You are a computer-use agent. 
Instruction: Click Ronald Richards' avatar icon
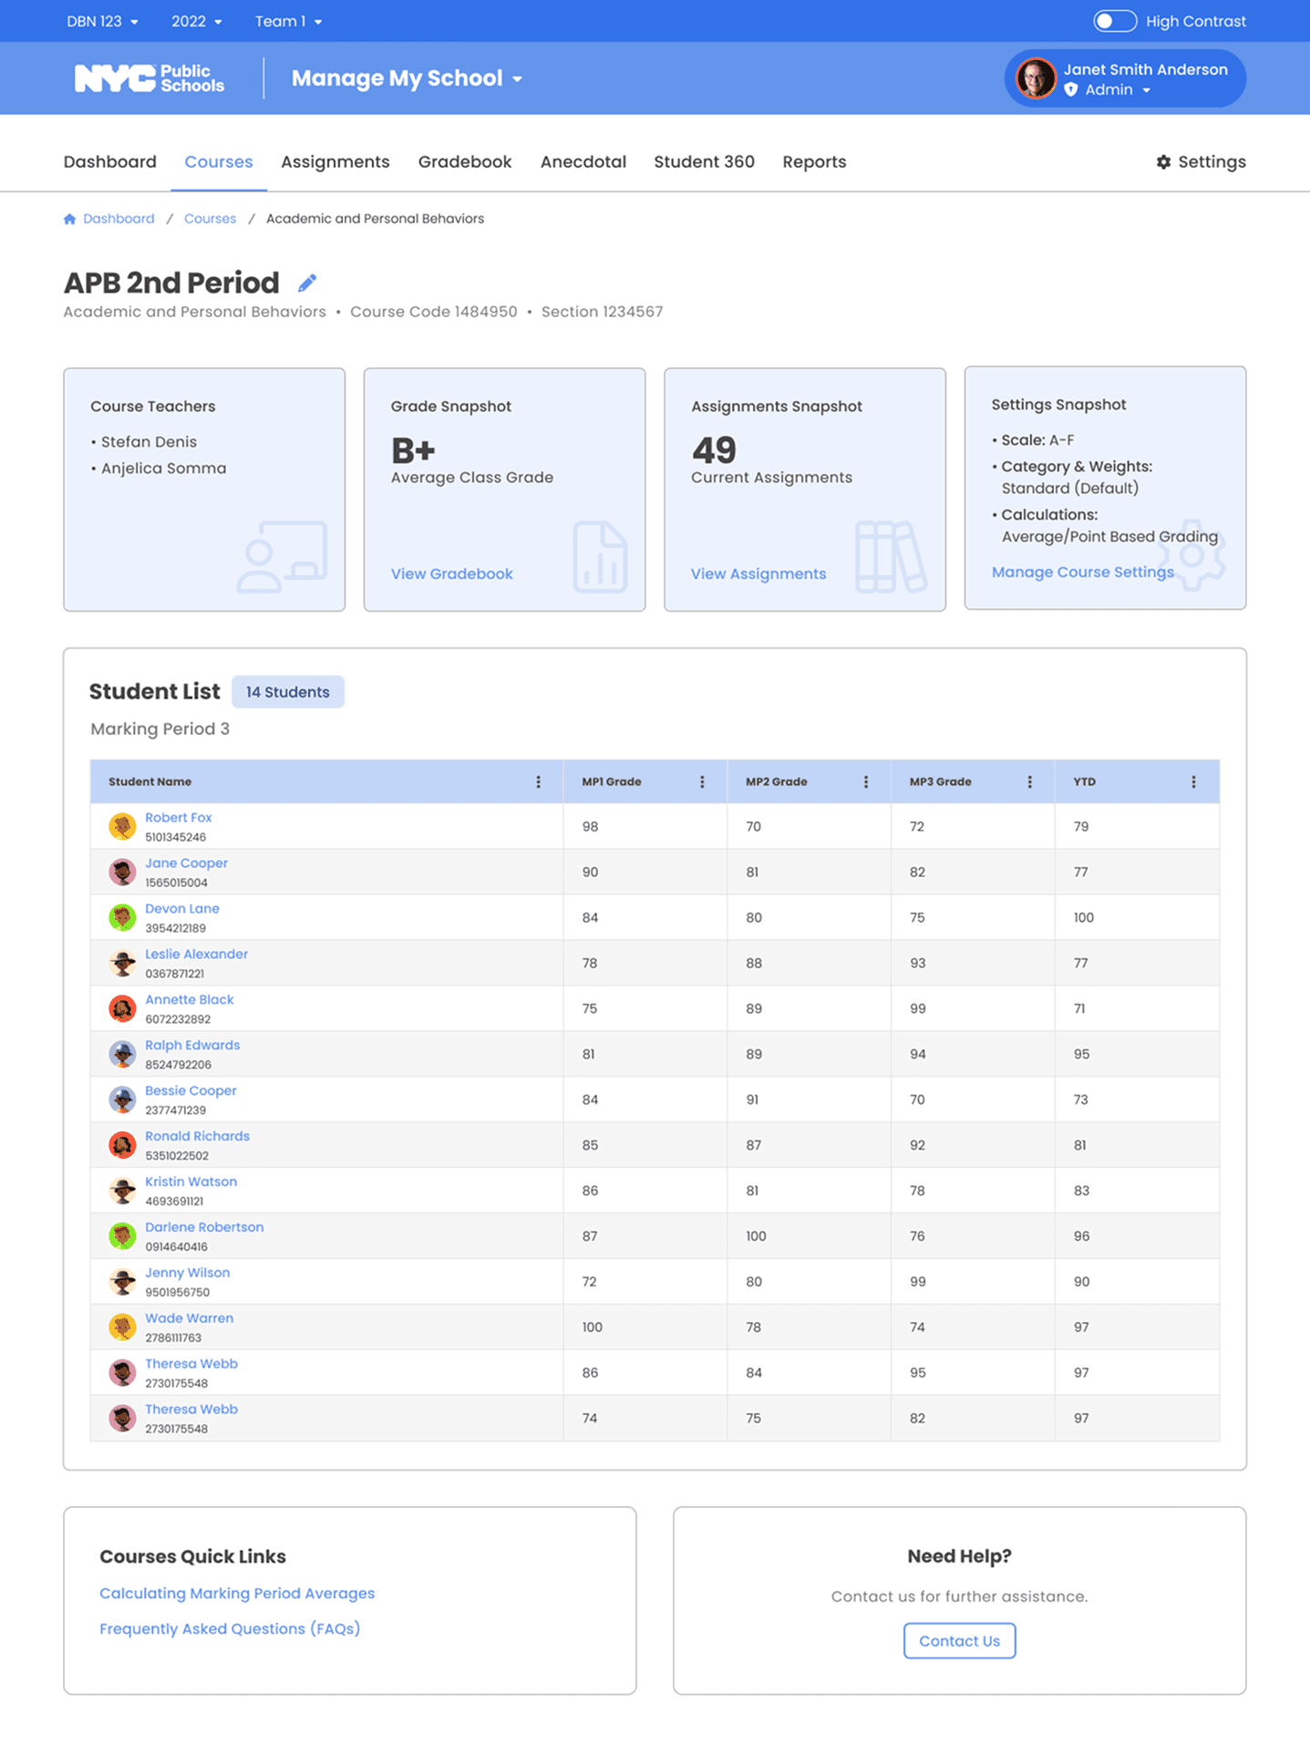coord(122,1145)
